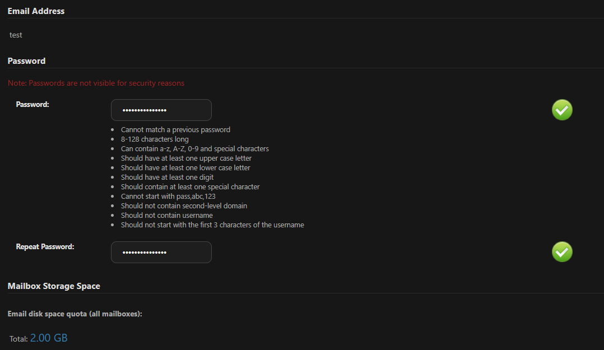Click the "Cannot match a previous password" rule
This screenshot has width=604, height=350.
pos(175,129)
